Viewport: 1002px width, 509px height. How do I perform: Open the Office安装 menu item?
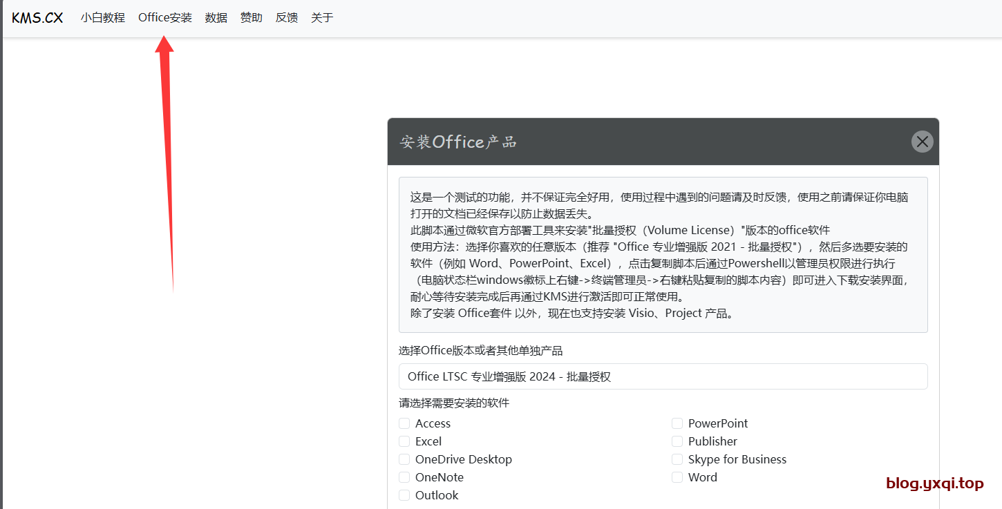tap(165, 18)
